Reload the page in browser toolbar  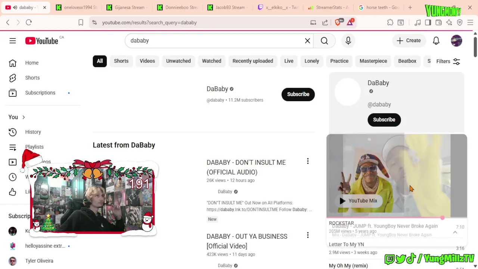29,22
